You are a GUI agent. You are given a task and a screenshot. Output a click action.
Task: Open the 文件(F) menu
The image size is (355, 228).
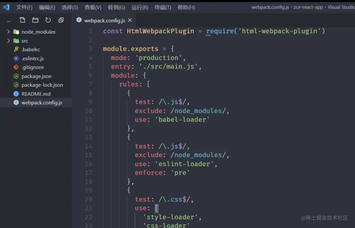pyautogui.click(x=24, y=7)
